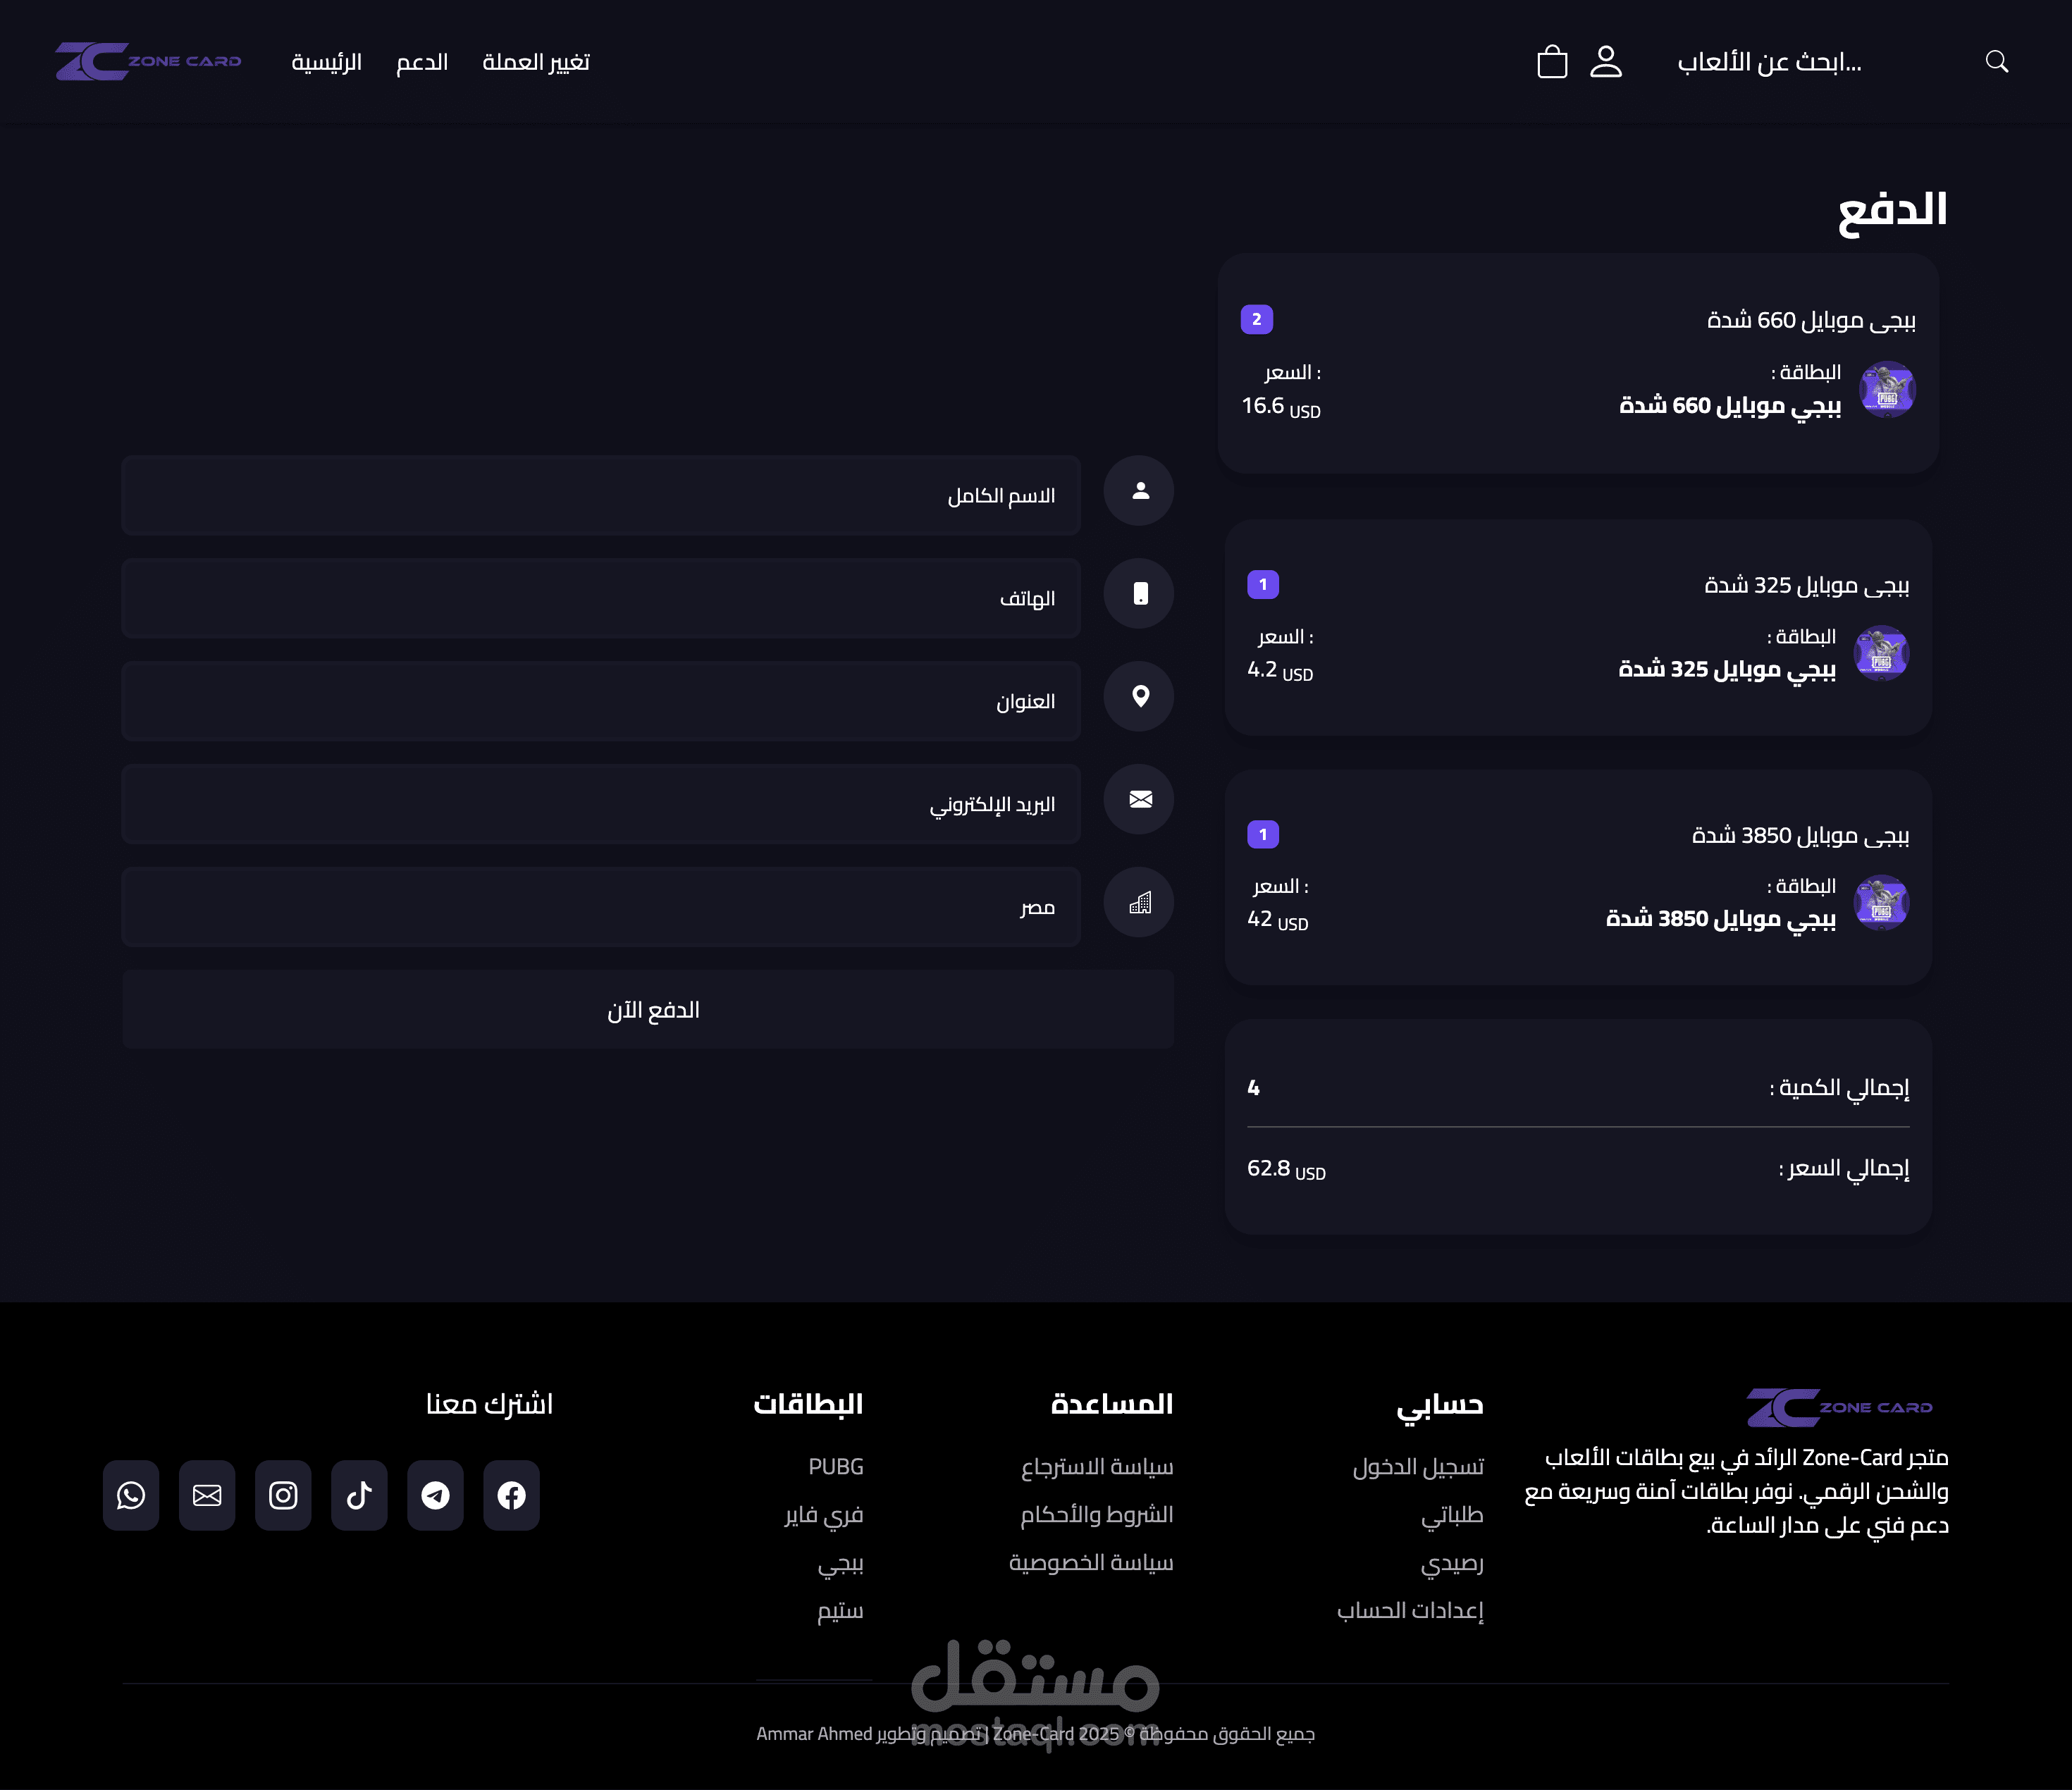2072x1790 pixels.
Task: Click the Zone Card logo in header
Action: tap(148, 61)
